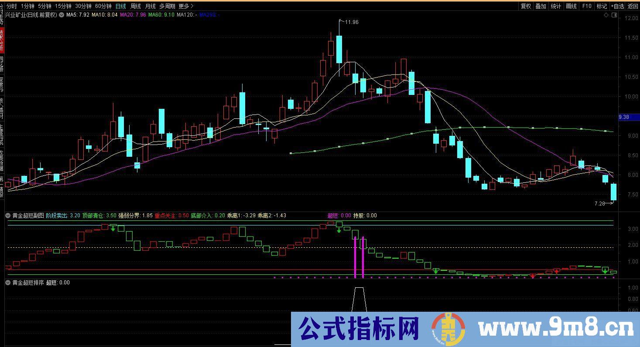
Task: Open the 技术分析 sidebar tab
Action: [x=2, y=41]
